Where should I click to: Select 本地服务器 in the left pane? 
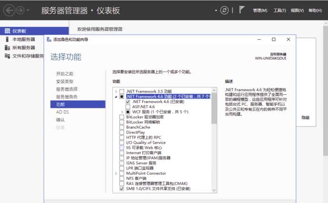pos(24,39)
